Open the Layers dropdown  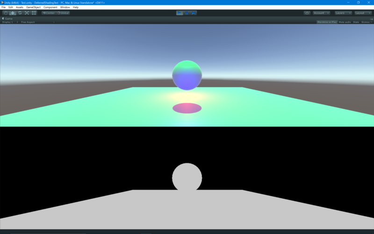click(x=343, y=13)
